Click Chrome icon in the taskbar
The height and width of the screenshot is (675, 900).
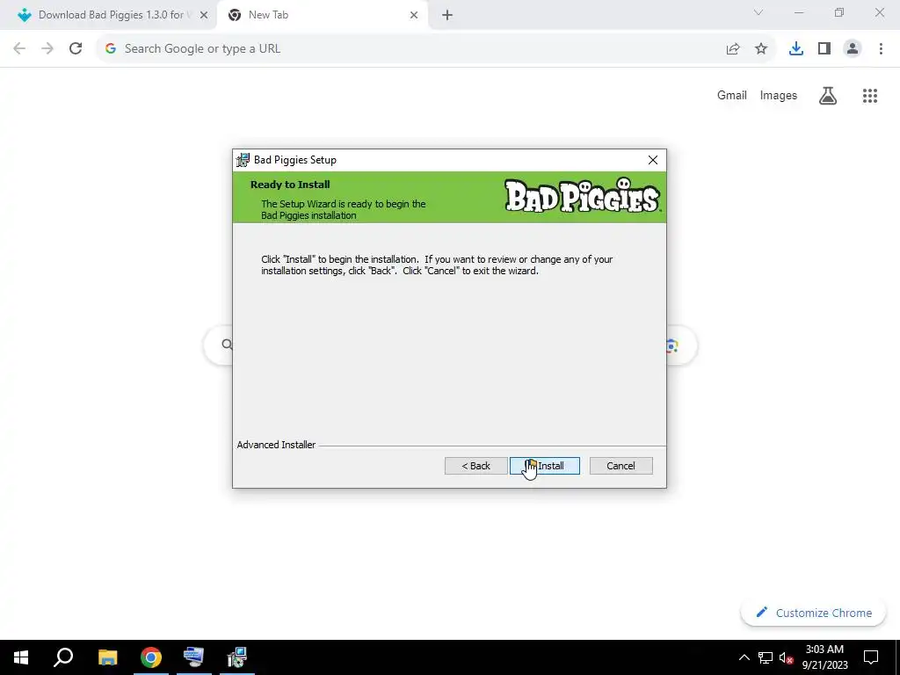tap(151, 657)
